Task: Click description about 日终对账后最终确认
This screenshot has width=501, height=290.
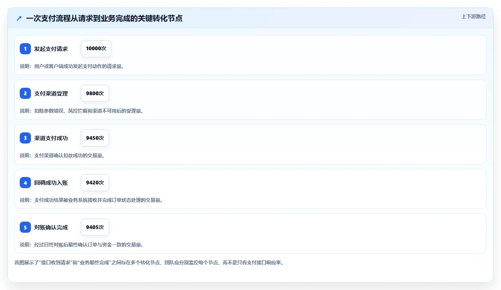Action: [x=82, y=245]
